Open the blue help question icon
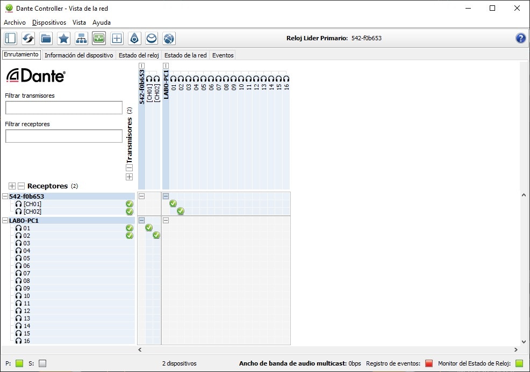This screenshot has width=530, height=372. (520, 38)
